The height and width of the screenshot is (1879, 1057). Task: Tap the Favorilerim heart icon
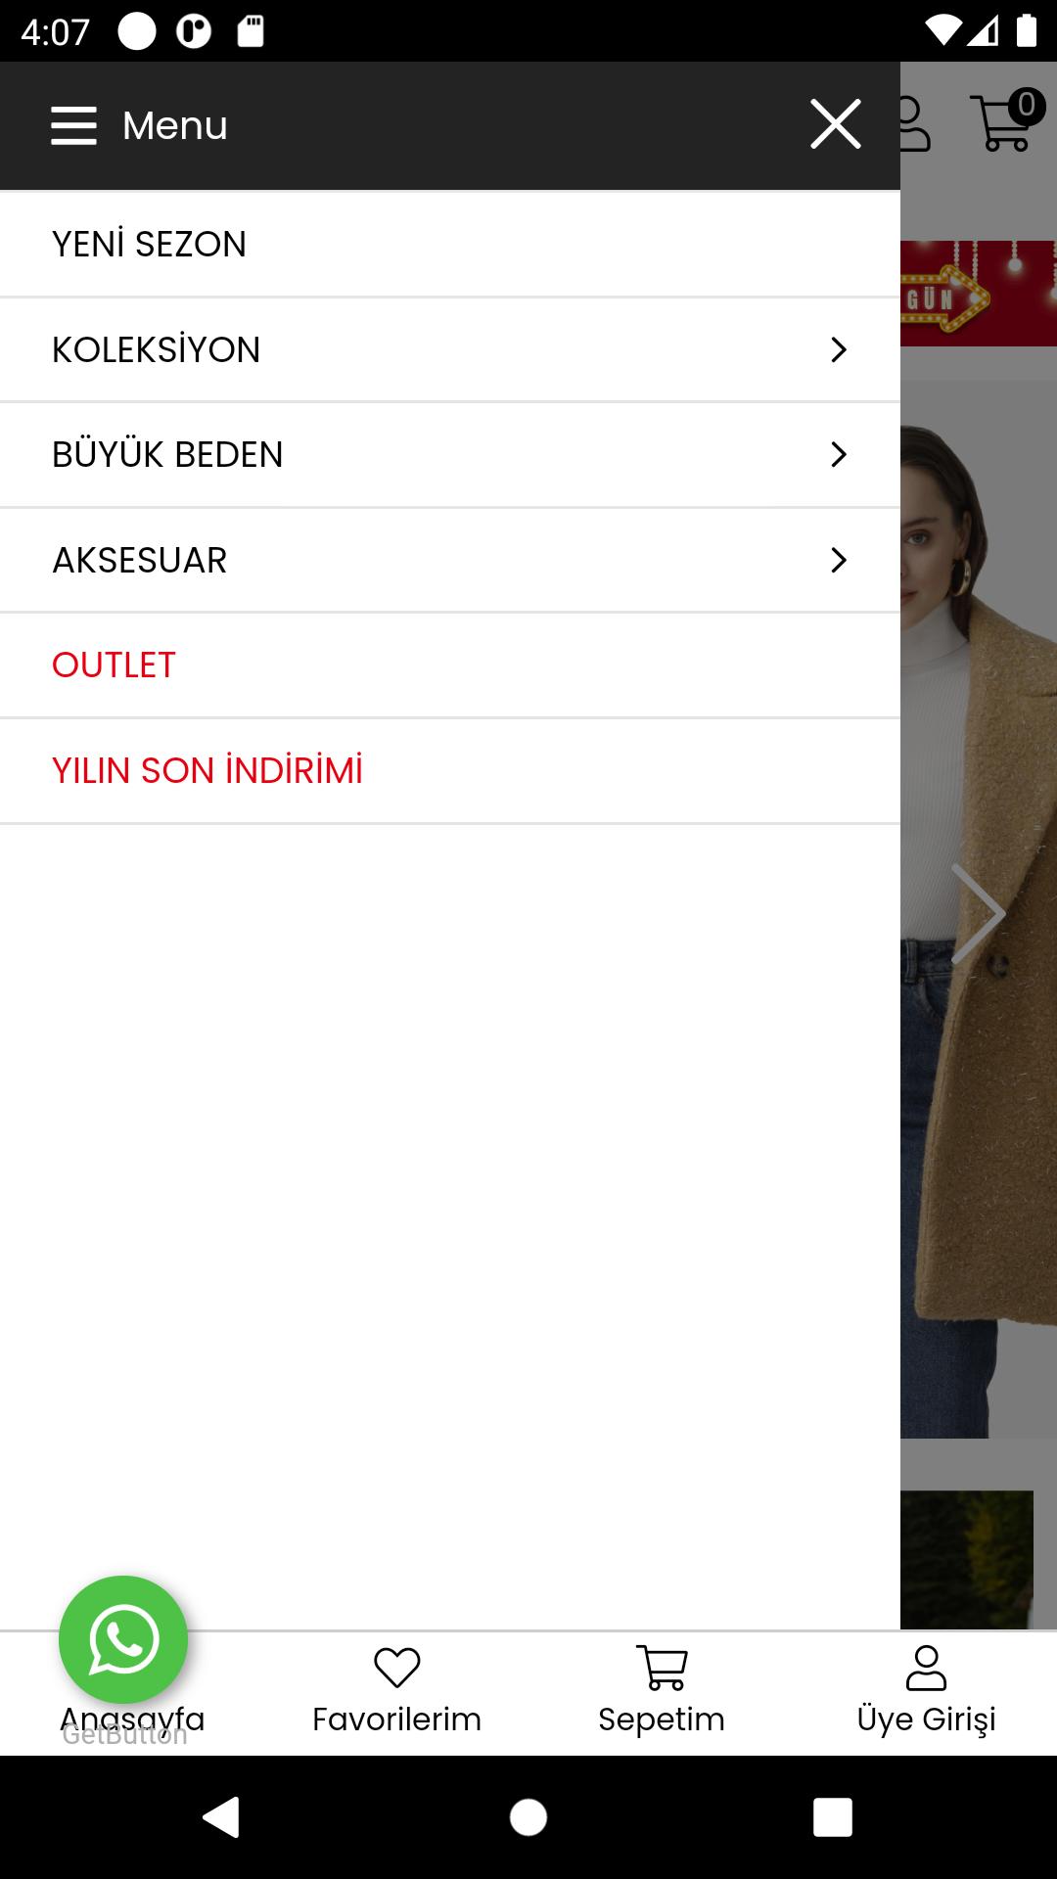point(397,1669)
